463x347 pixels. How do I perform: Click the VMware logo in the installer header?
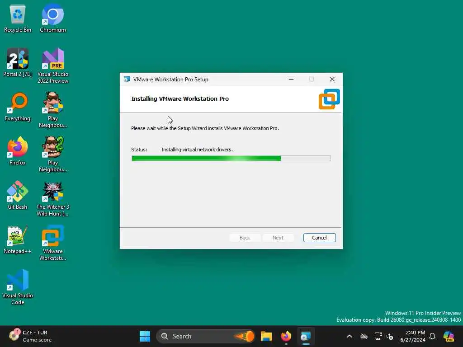[x=329, y=99]
